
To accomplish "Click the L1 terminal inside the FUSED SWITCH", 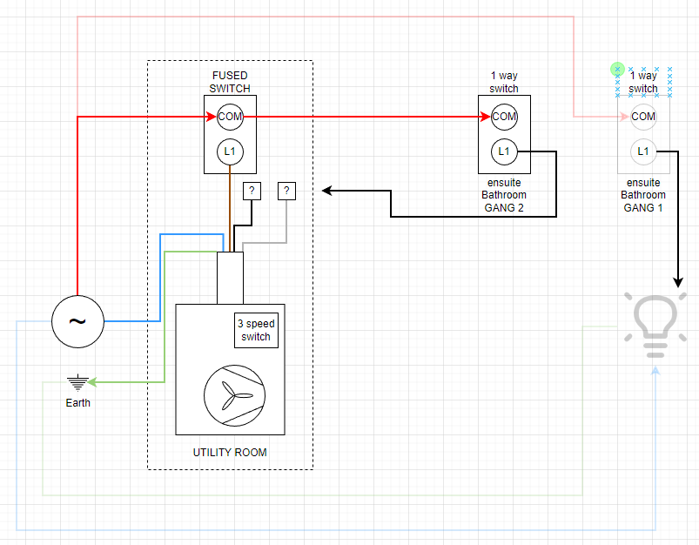I will [229, 151].
